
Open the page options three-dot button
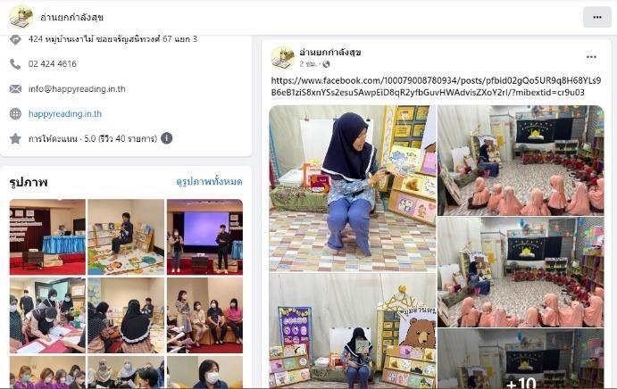click(x=597, y=17)
